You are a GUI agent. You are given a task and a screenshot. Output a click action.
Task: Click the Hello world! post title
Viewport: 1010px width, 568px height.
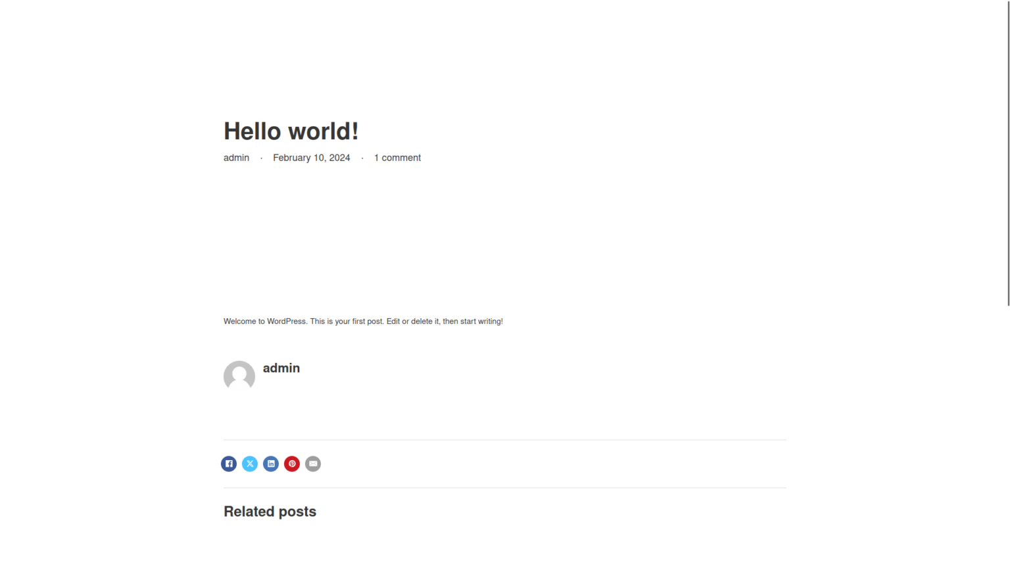point(291,131)
